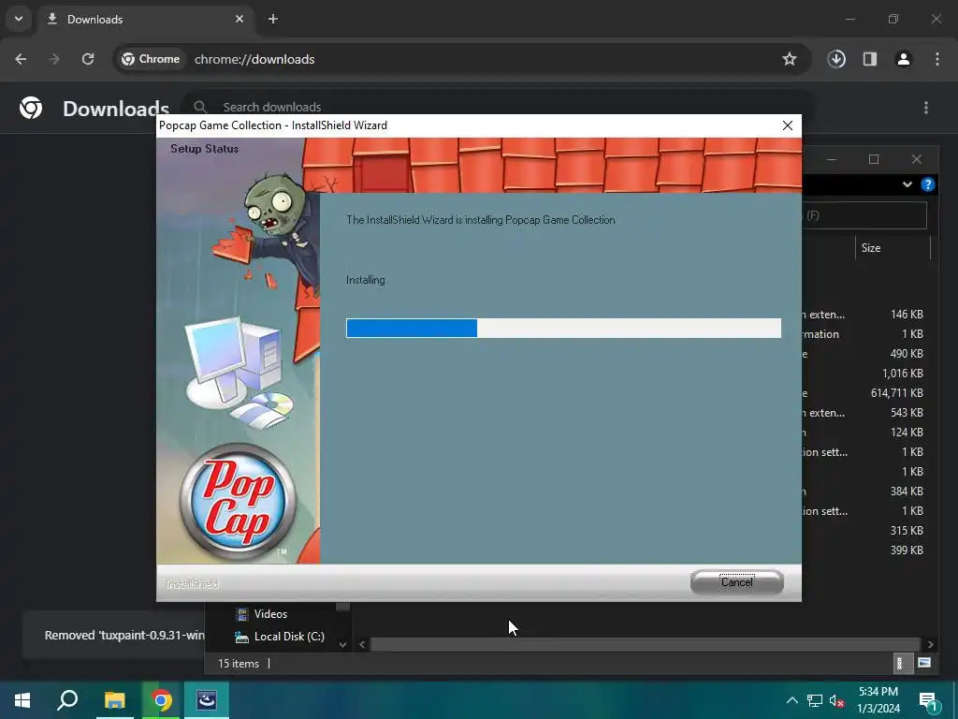
Task: Click the muted volume tray icon
Action: coord(836,700)
